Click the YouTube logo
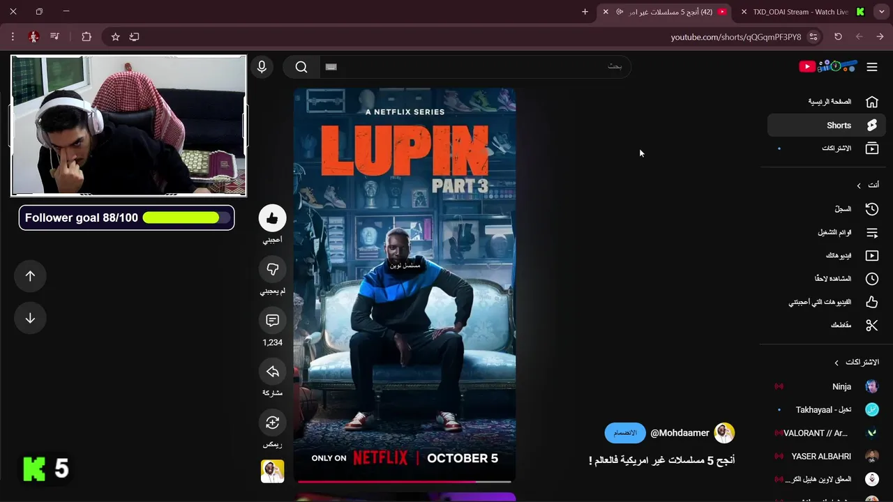 828,66
